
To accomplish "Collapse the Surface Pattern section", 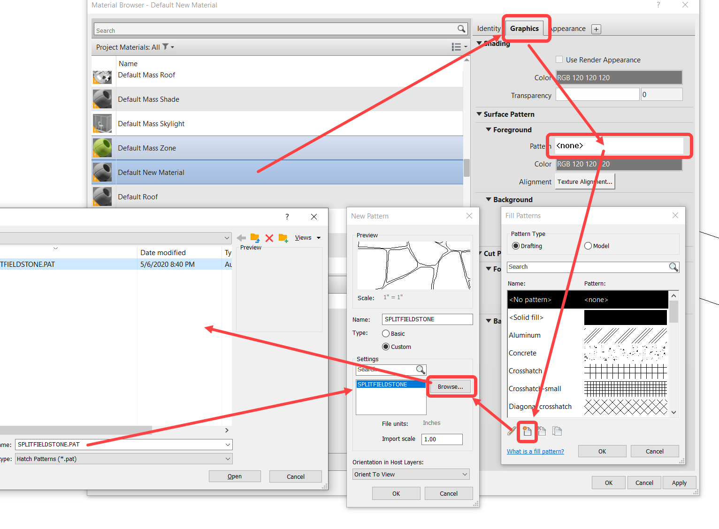I will [480, 114].
